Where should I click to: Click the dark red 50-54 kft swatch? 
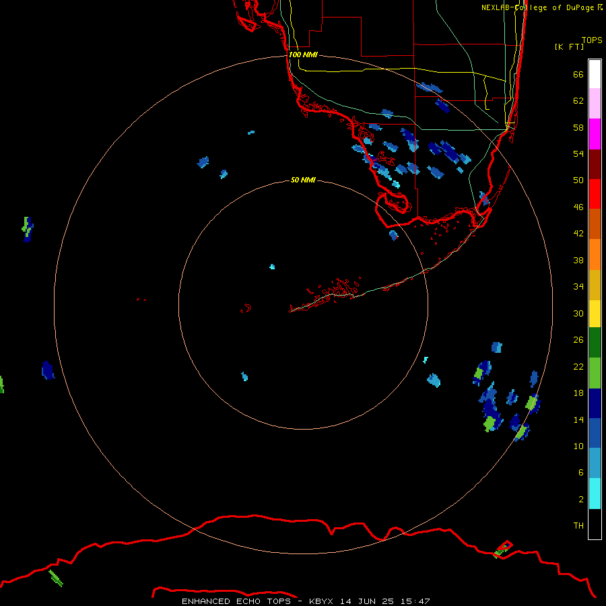[595, 164]
